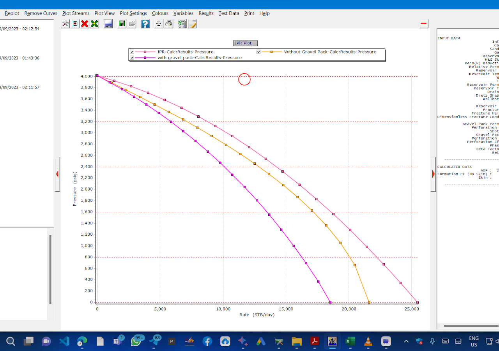Click the microphone icon in system tray
Screen dimensions: 499x351
(432, 341)
